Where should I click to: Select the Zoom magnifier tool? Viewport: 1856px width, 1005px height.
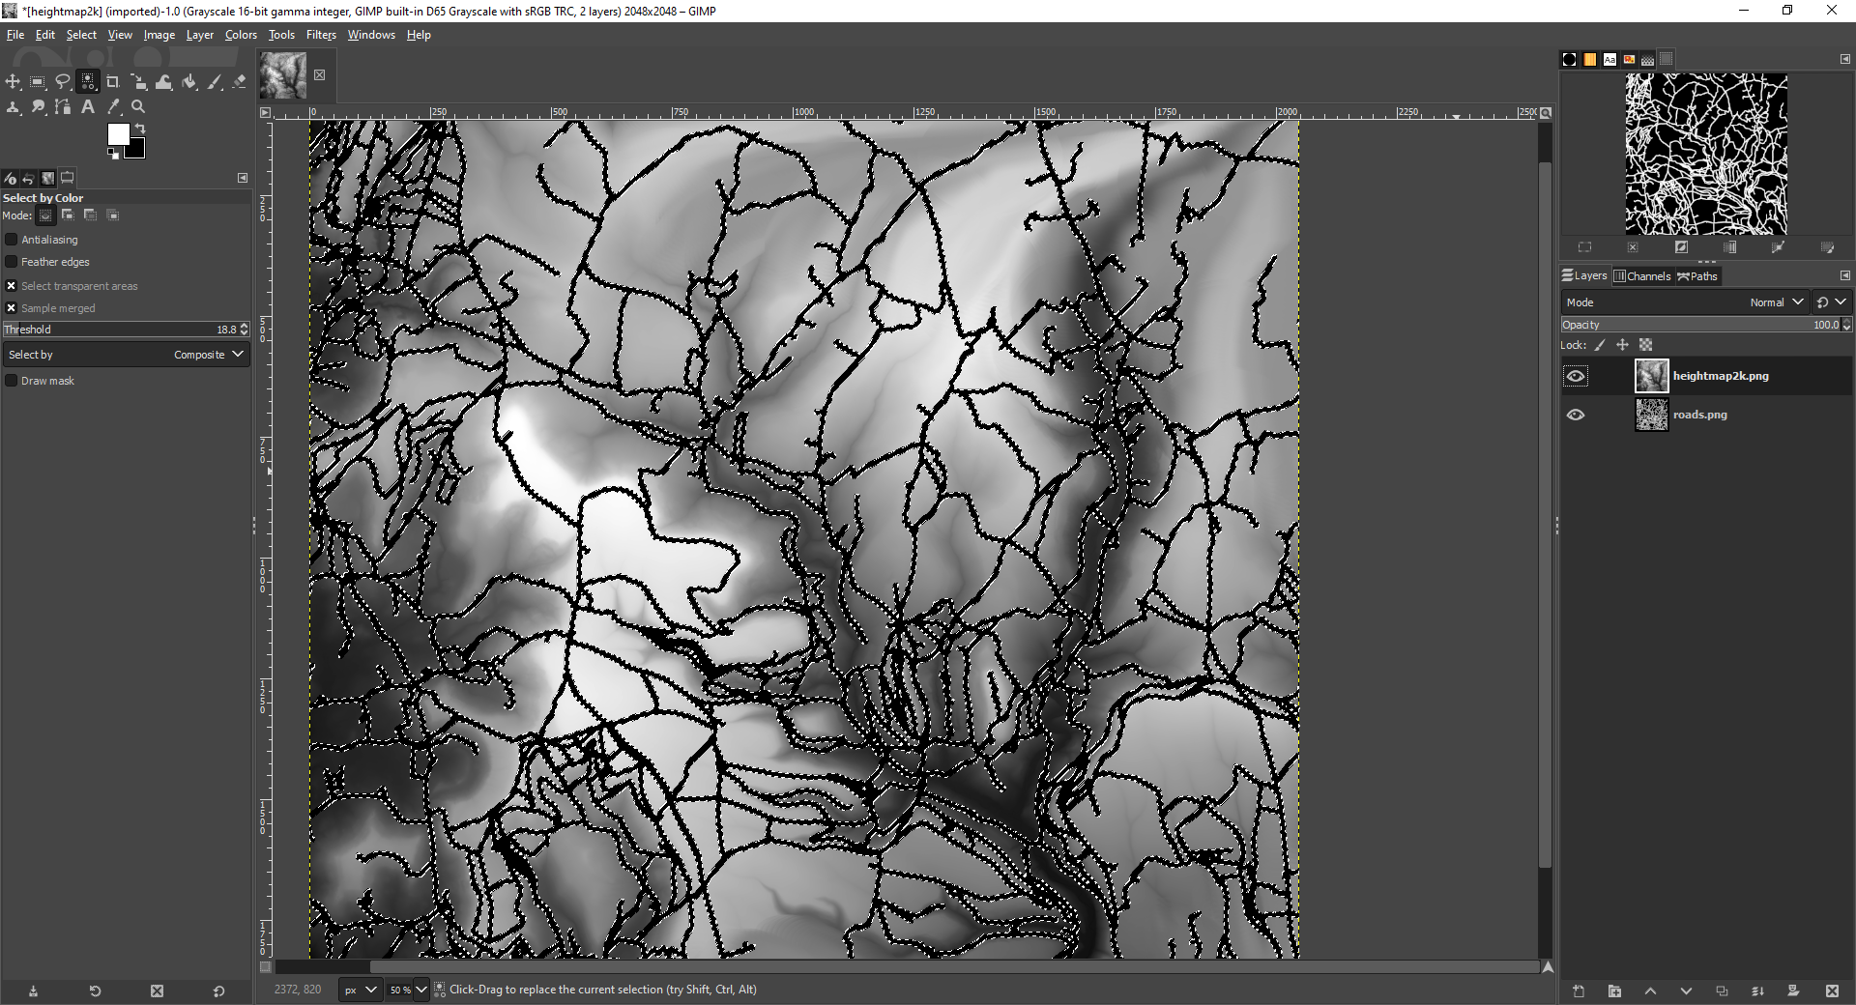138,107
